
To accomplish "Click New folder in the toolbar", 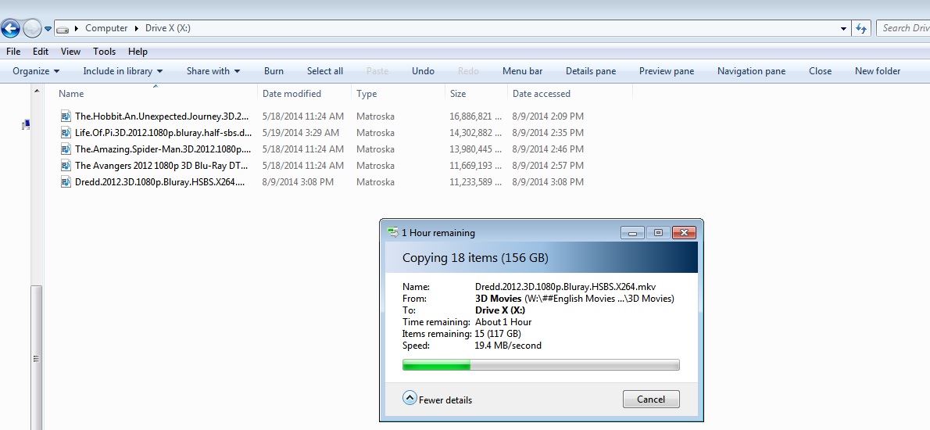I will pyautogui.click(x=878, y=71).
